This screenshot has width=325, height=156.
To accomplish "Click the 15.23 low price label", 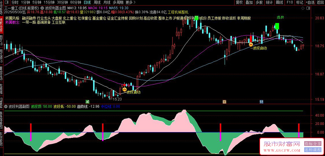I will pos(117,99).
